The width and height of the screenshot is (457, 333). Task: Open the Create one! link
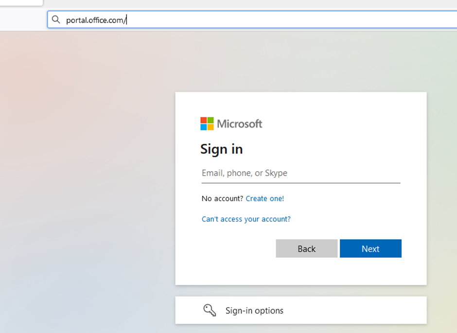(x=264, y=199)
